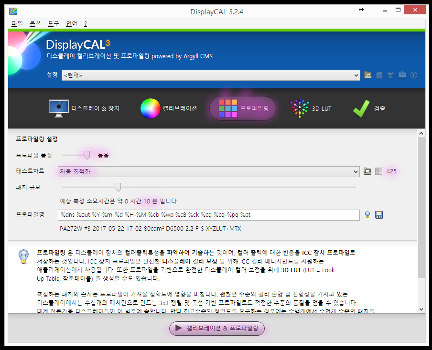Image resolution: width=432 pixels, height=350 pixels.
Task: Open the 파일 menu
Action: tap(17, 23)
